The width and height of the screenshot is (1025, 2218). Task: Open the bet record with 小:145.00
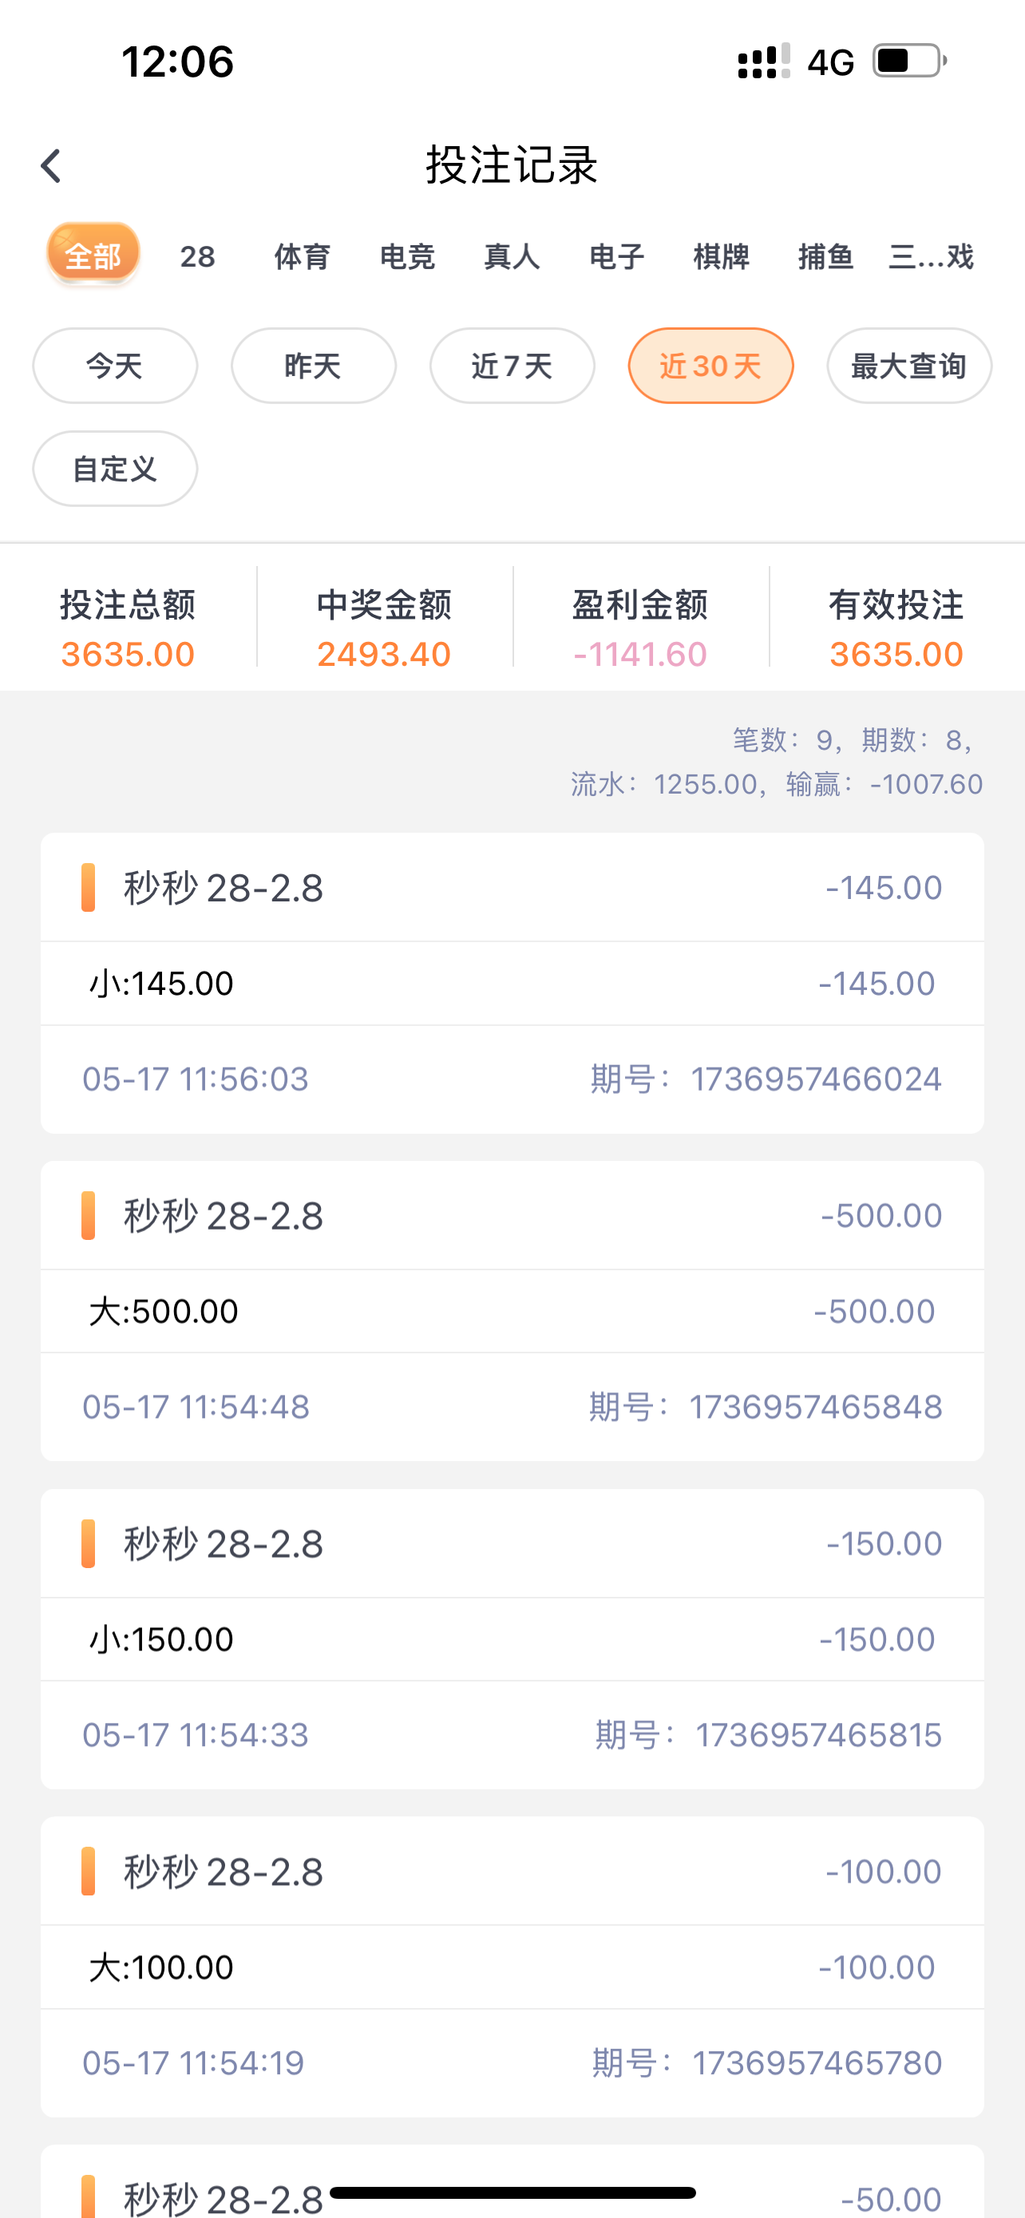(162, 984)
